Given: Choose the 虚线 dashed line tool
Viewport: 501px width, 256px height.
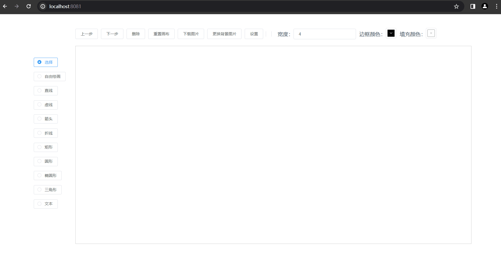Looking at the screenshot, I should (x=46, y=105).
